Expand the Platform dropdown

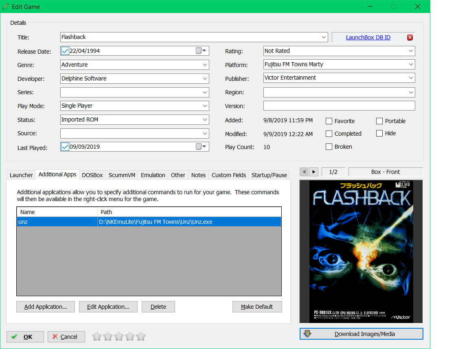[x=411, y=65]
